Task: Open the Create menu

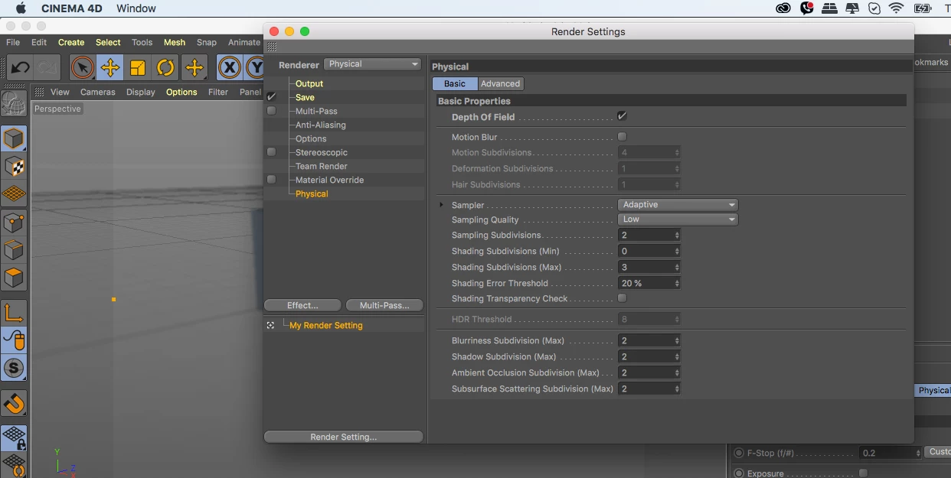Action: click(x=71, y=43)
